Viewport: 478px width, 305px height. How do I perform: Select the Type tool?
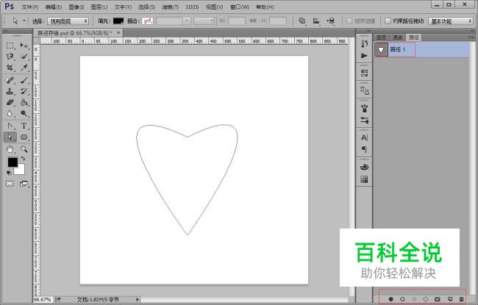point(24,126)
